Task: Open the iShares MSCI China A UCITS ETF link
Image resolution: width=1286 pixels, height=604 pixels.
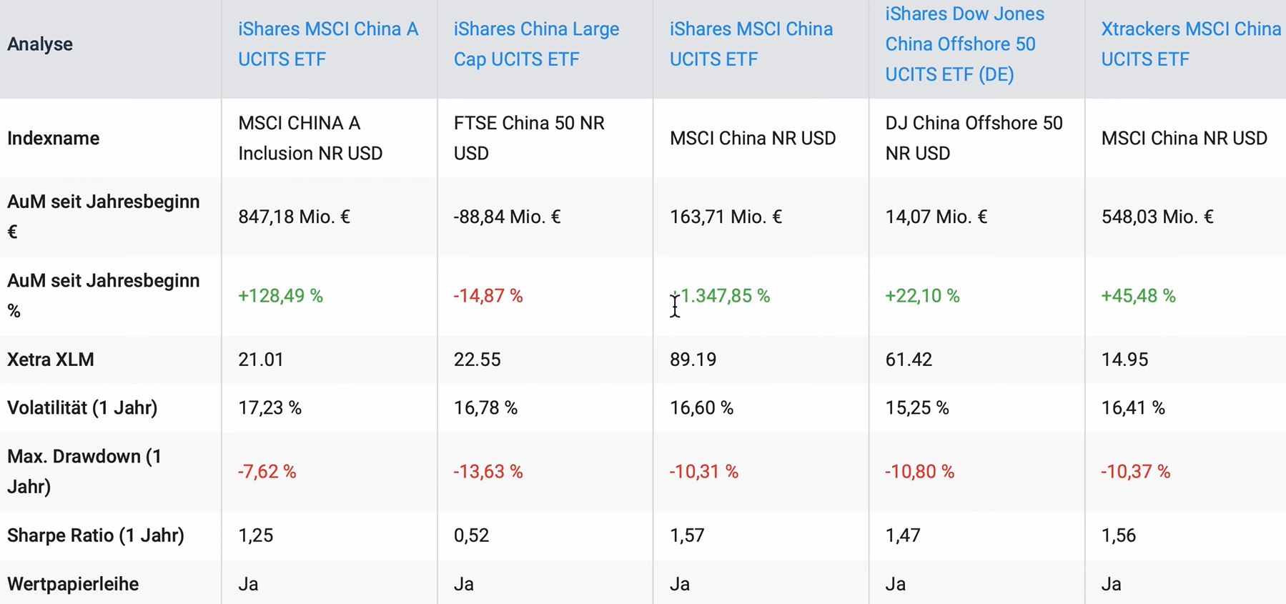Action: coord(327,44)
